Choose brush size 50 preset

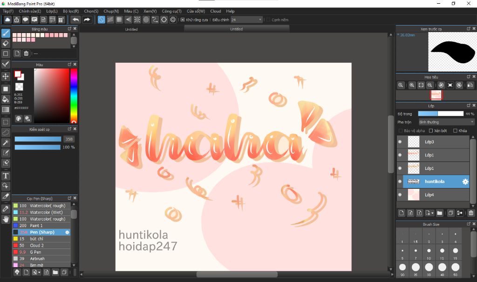(456, 269)
